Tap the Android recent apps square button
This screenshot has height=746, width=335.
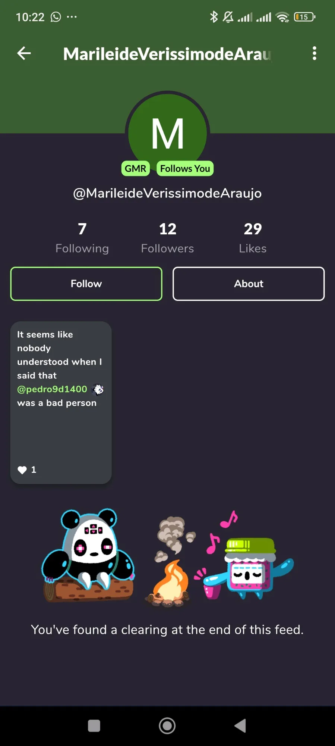tap(94, 726)
